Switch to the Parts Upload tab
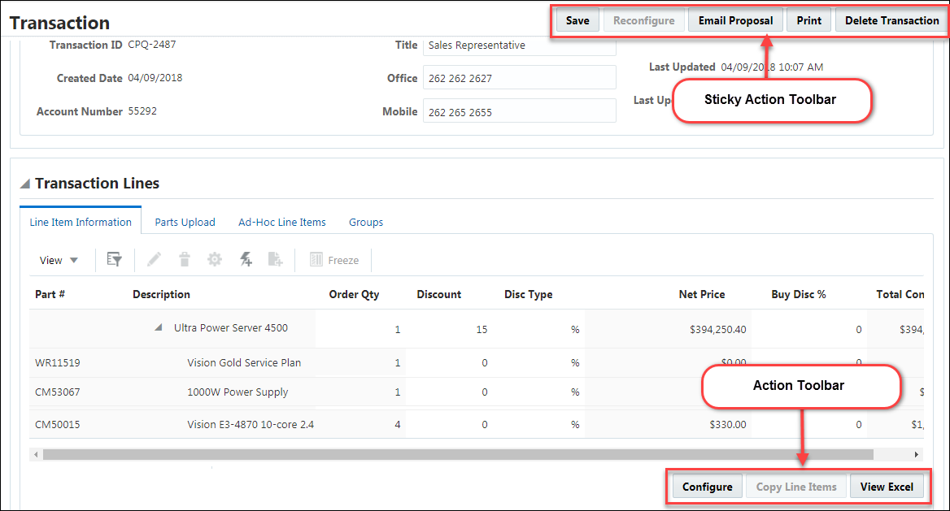Image resolution: width=950 pixels, height=511 pixels. [x=185, y=221]
